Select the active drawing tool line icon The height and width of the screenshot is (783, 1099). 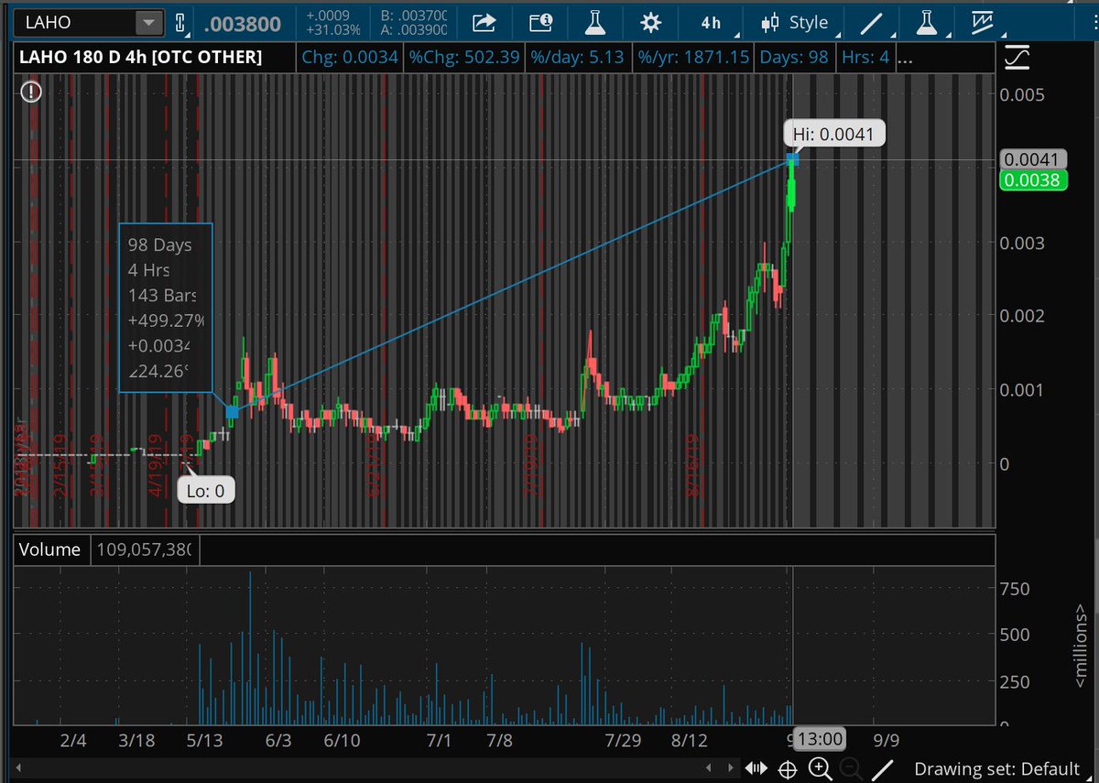click(883, 768)
